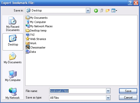
Task: Go up one folder level
Action: [102, 11]
